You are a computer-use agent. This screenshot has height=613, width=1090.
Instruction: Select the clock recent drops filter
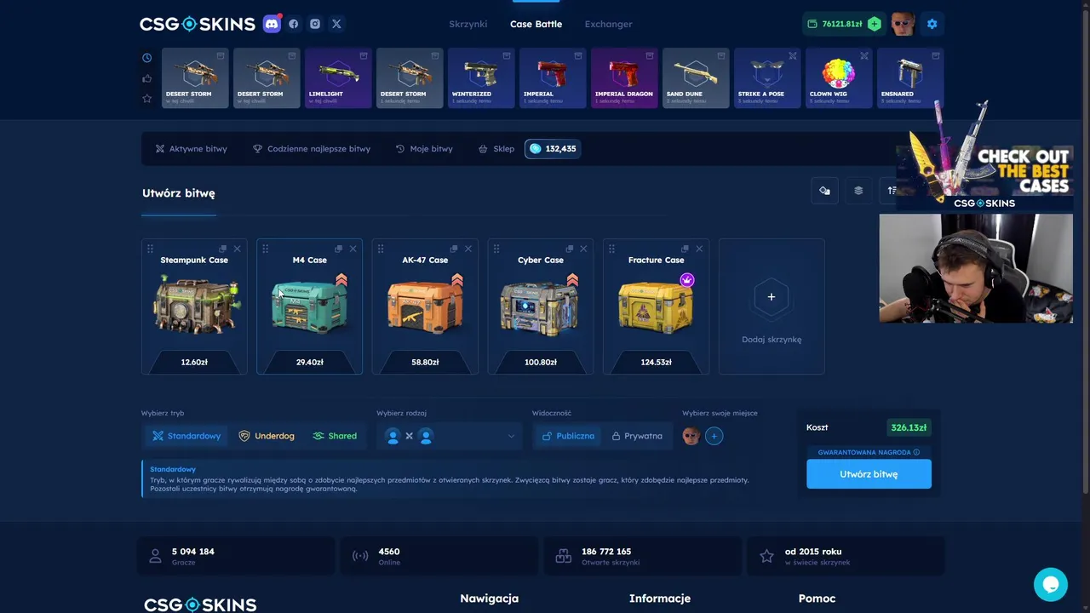[x=146, y=58]
